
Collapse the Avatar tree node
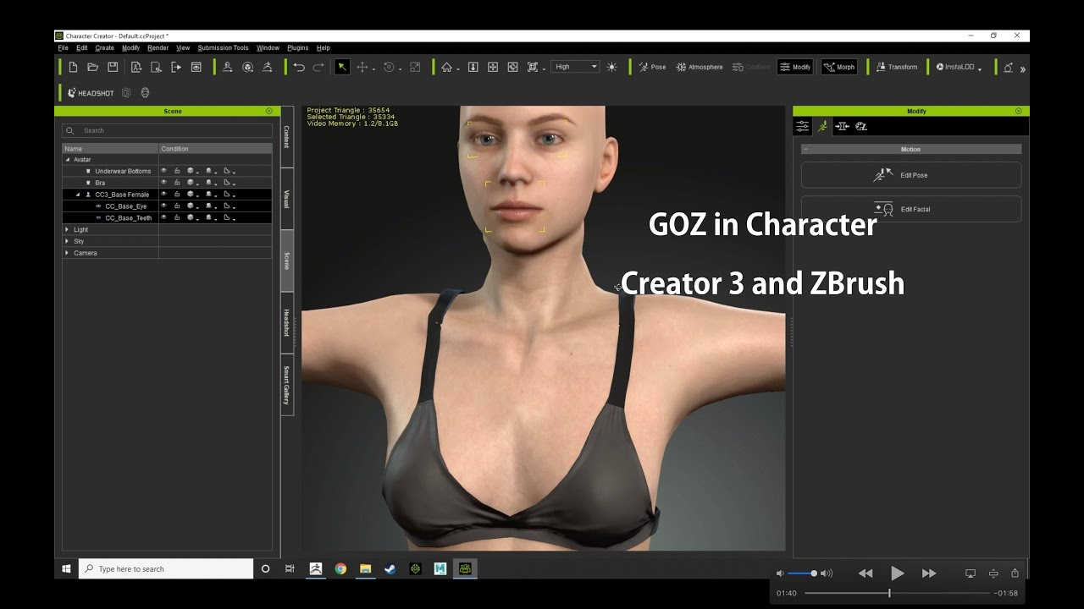click(x=68, y=159)
